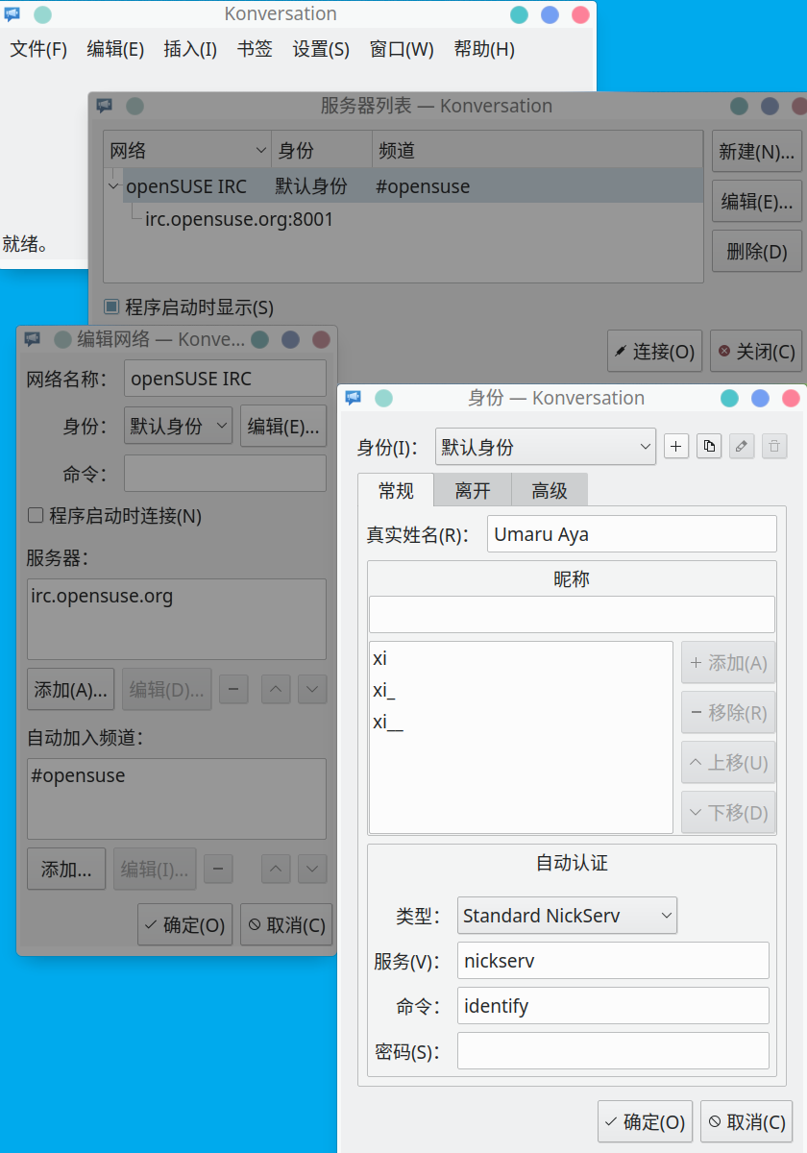807x1153 pixels.
Task: Click Konversation icon in main window title bar
Action: 12,14
